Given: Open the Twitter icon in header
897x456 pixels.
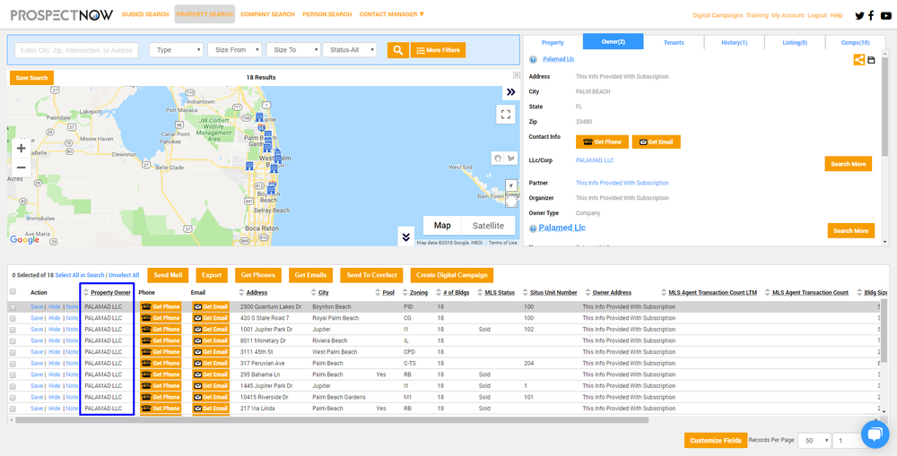Looking at the screenshot, I should [x=859, y=15].
